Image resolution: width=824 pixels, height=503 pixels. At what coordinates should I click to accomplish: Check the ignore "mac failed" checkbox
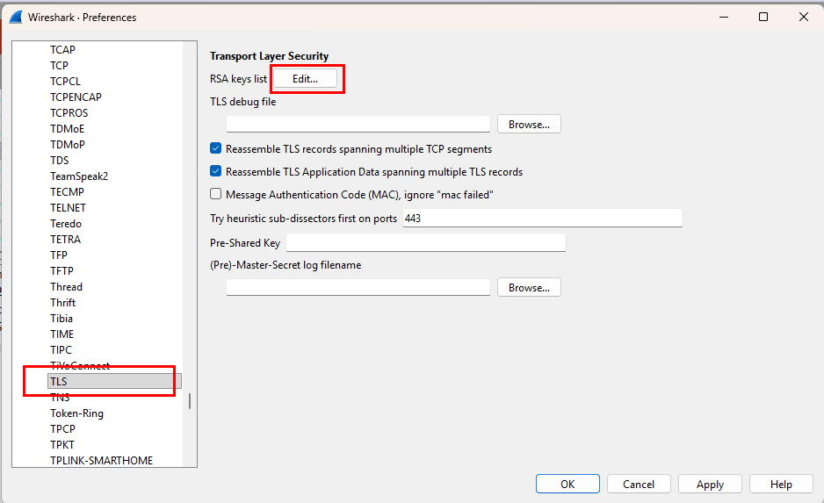pyautogui.click(x=216, y=195)
